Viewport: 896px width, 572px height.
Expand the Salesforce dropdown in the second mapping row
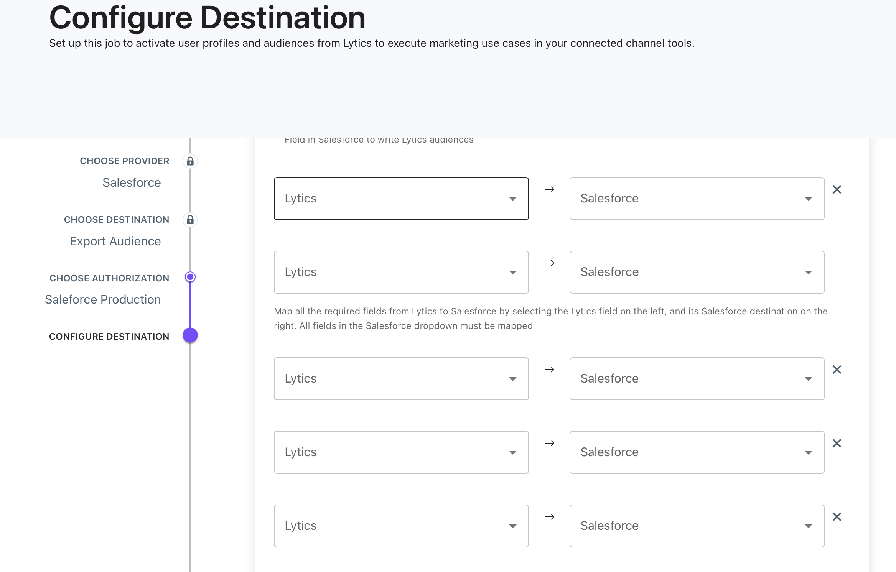pyautogui.click(x=697, y=272)
